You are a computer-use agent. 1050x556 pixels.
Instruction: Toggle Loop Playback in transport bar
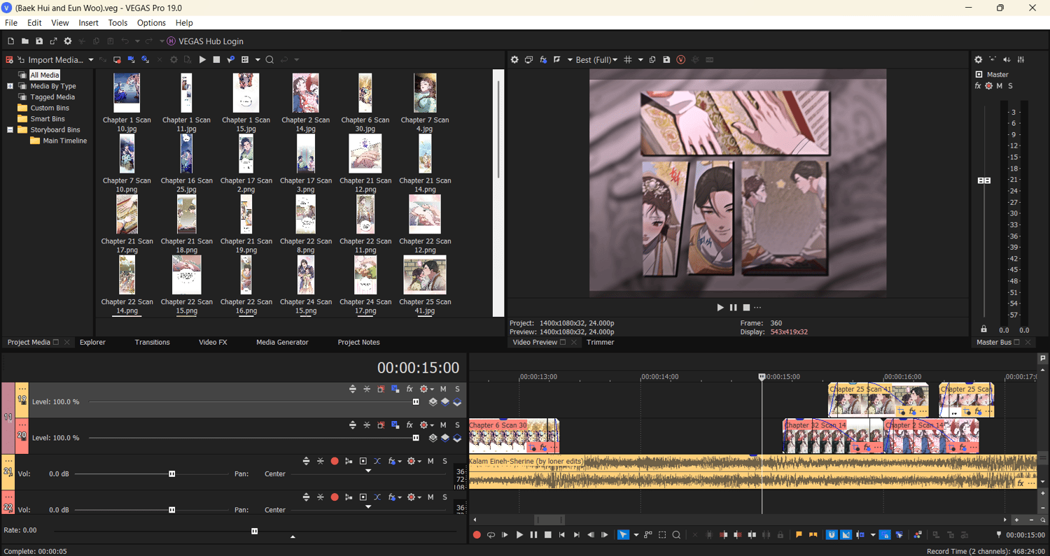(491, 535)
